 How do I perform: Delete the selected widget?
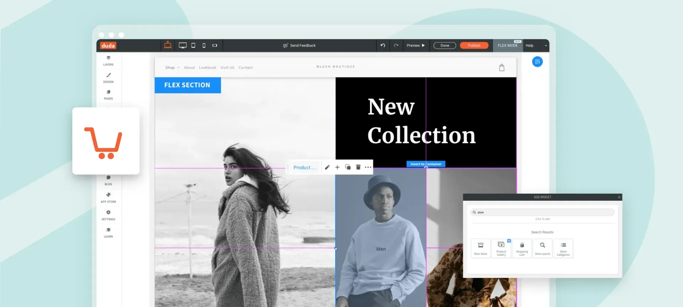tap(358, 167)
